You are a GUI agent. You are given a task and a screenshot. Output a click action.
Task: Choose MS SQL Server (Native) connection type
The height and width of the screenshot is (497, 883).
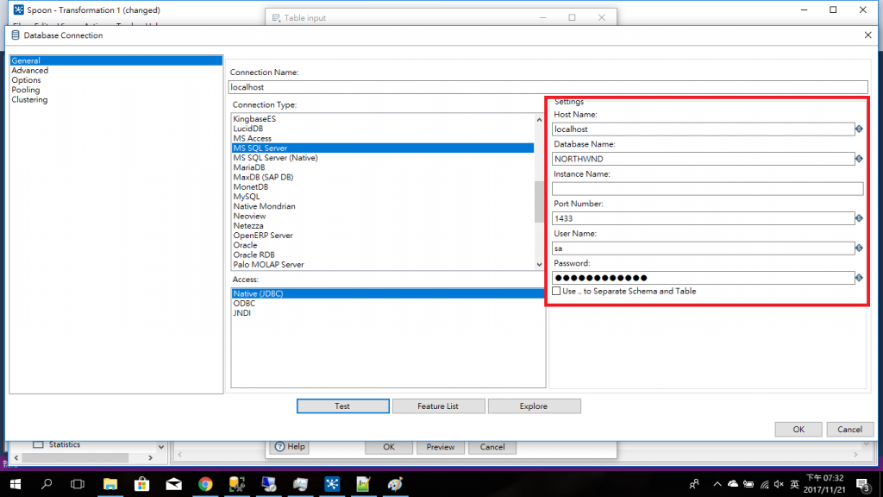click(275, 158)
